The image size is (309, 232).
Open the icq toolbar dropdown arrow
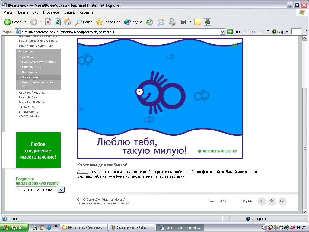287,32
